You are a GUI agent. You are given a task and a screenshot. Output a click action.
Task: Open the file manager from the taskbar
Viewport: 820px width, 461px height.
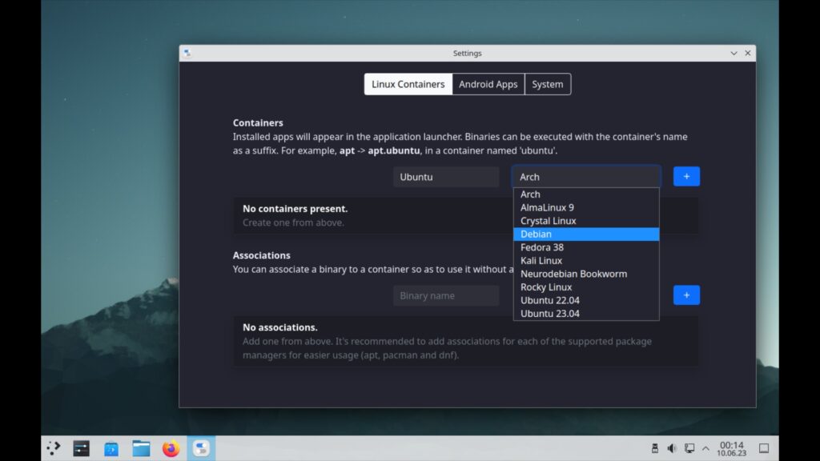(x=141, y=448)
